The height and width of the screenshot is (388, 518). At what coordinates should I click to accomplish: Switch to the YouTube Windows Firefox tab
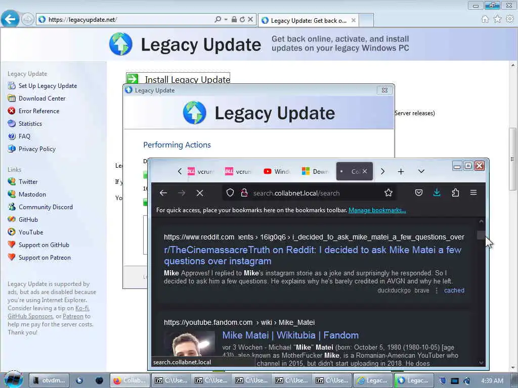277,172
